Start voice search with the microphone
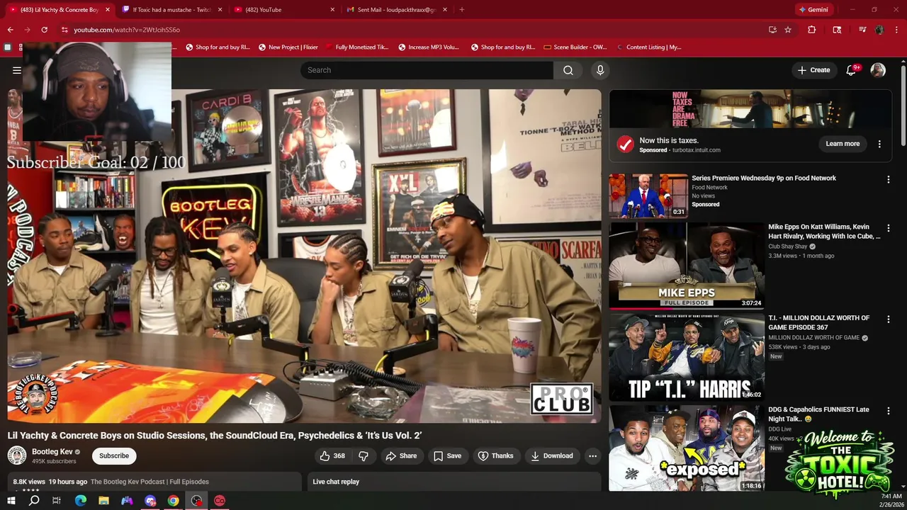Viewport: 907px width, 510px height. tap(600, 70)
